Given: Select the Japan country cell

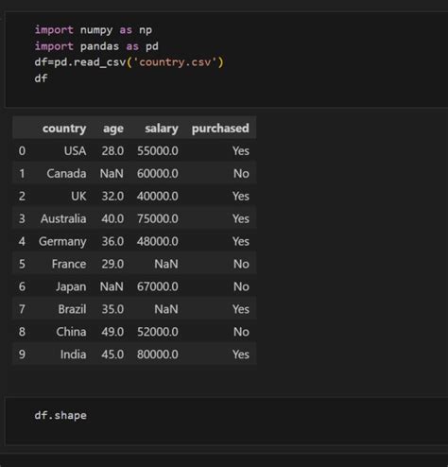Looking at the screenshot, I should pyautogui.click(x=71, y=286).
